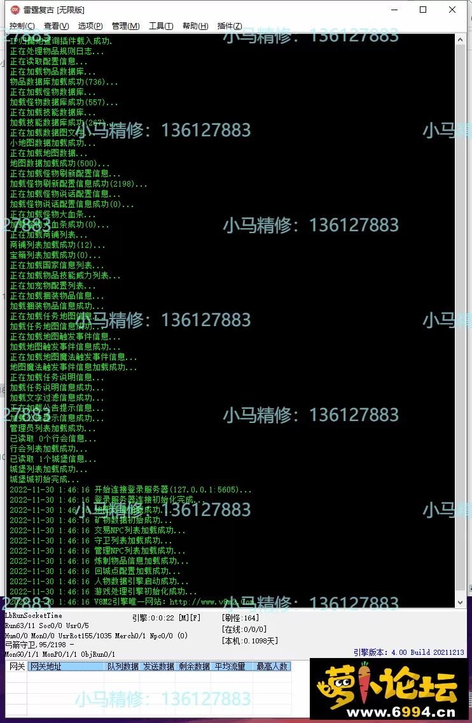The width and height of the screenshot is (472, 723).
Task: Select the 网关 column header
Action: pos(17,666)
